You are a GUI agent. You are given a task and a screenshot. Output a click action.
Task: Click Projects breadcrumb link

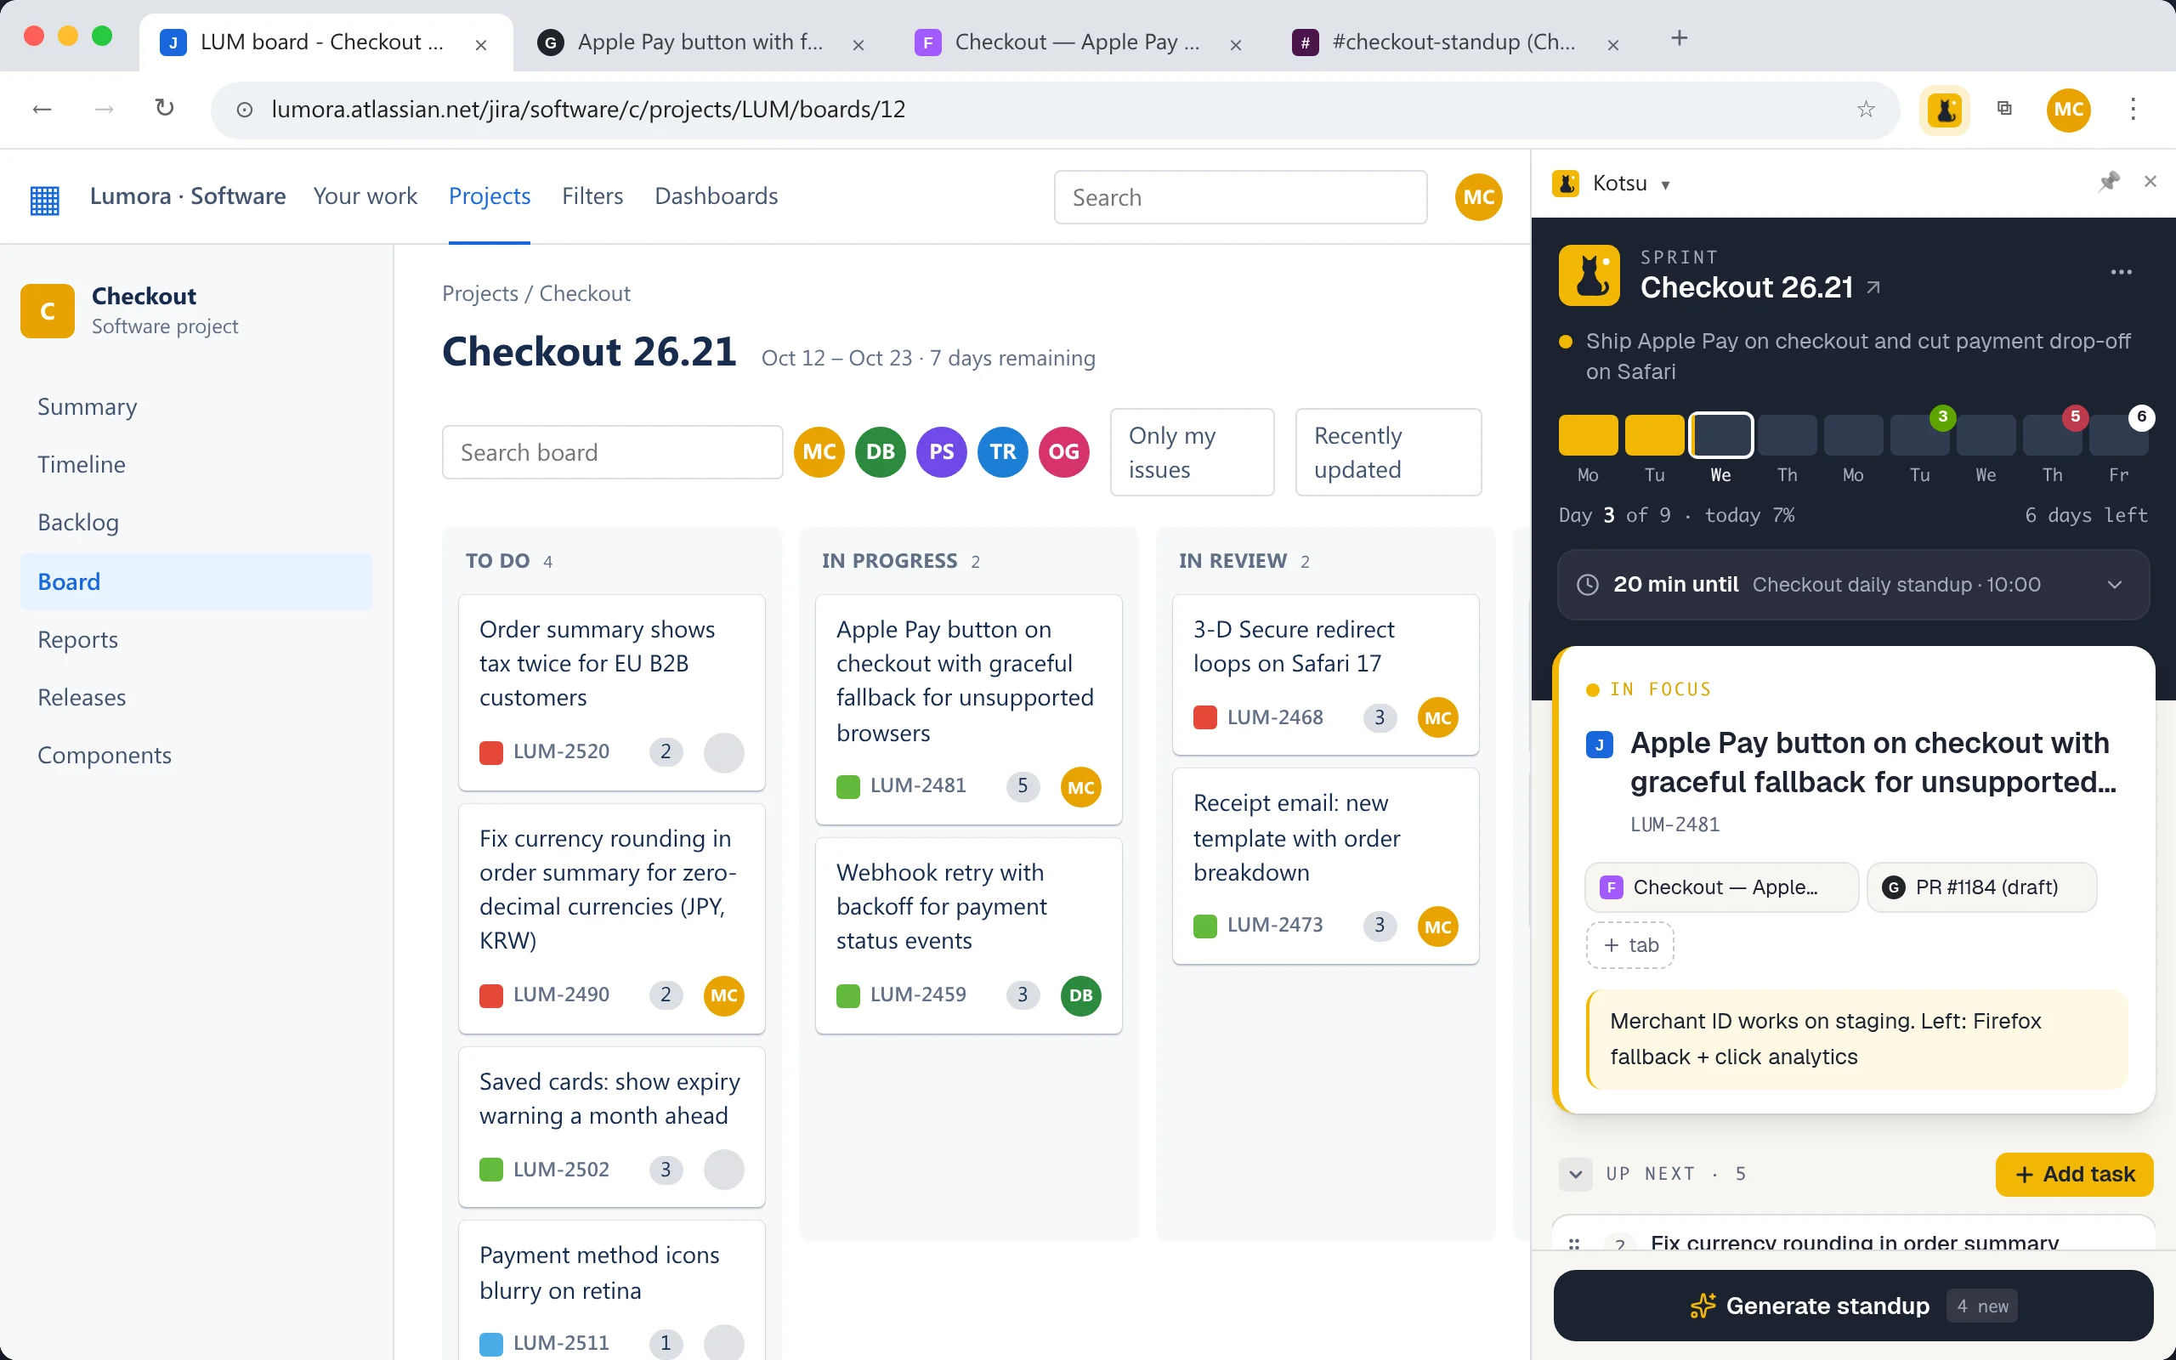[479, 293]
